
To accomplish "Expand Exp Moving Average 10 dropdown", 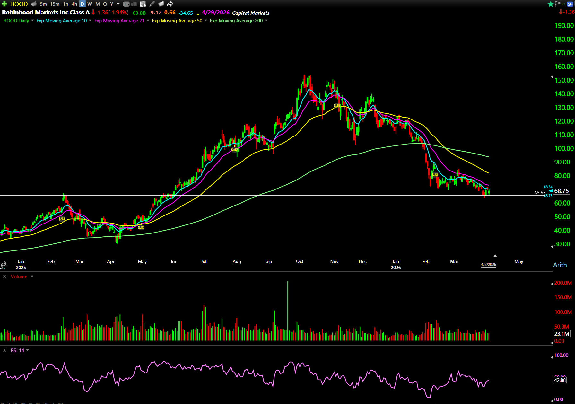I will [x=90, y=21].
